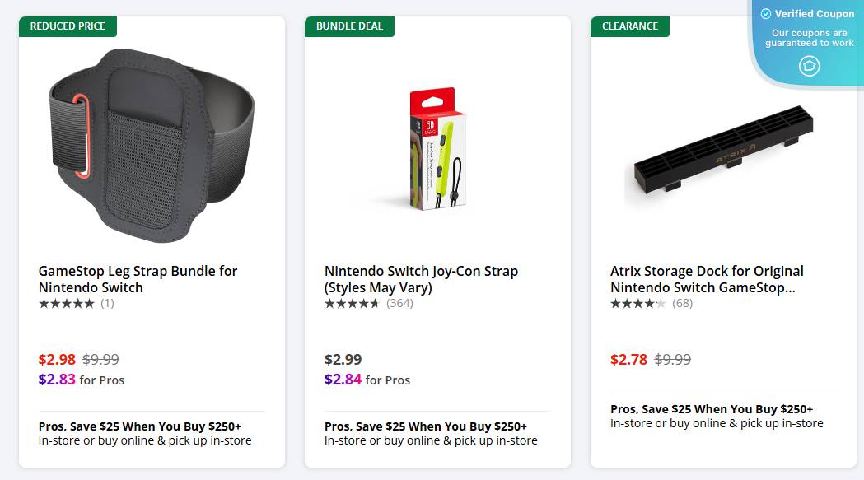
Task: Open the GameStop Leg Strap Bundle product page
Action: click(138, 279)
